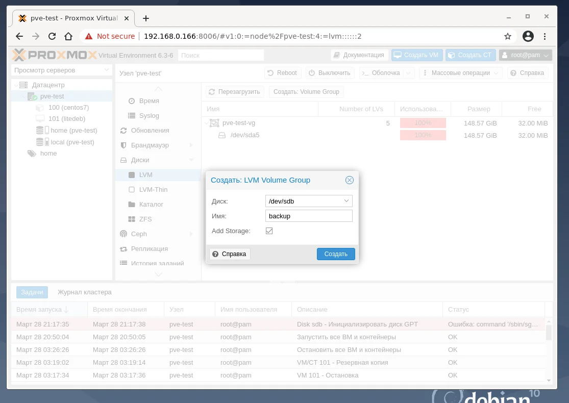This screenshot has height=403, width=569.
Task: Expand the Просмотр серверов view selector
Action: coord(61,70)
